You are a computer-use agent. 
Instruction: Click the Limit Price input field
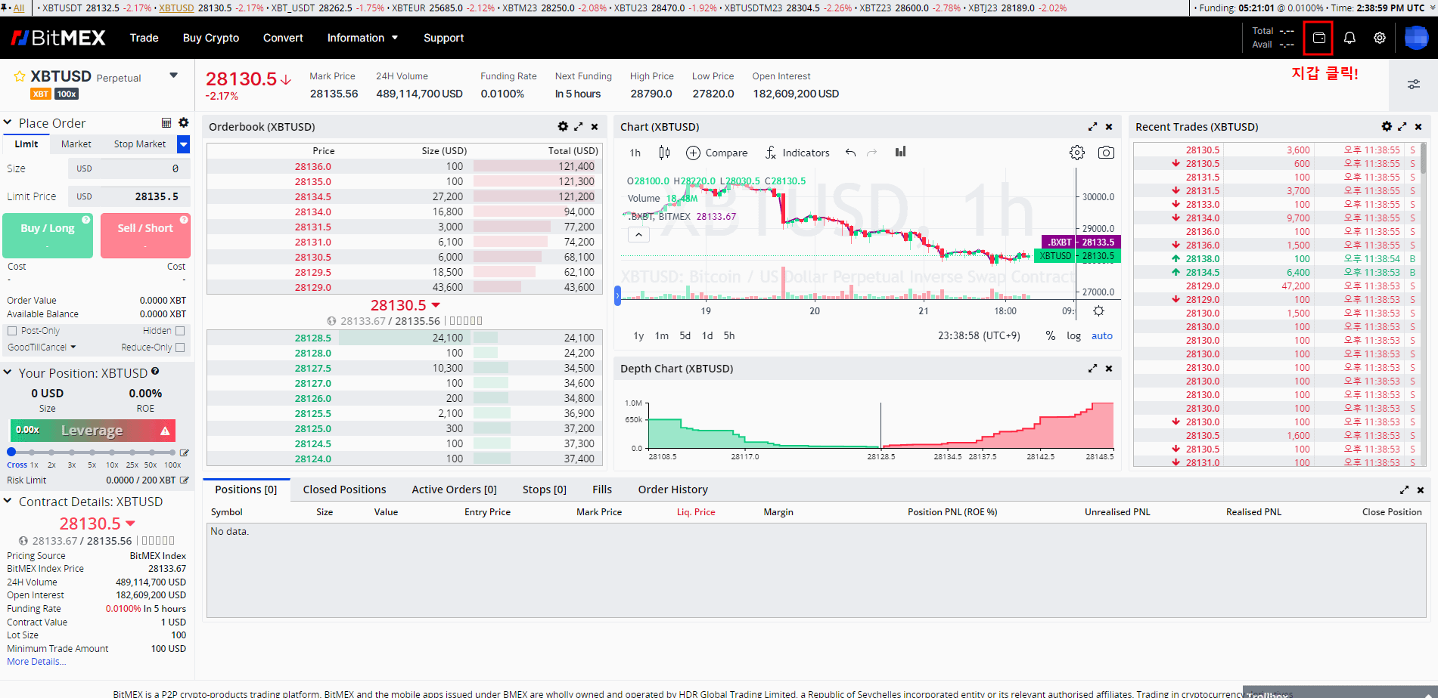tap(130, 196)
